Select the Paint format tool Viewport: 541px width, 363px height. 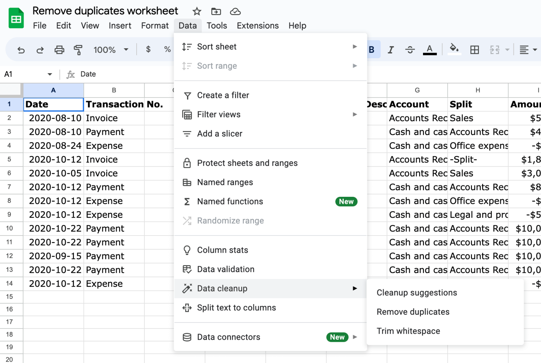click(x=78, y=49)
